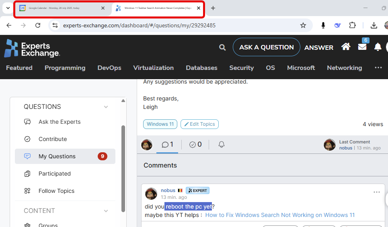388x227 pixels.
Task: Select Participated in sidebar
Action: [65, 174]
